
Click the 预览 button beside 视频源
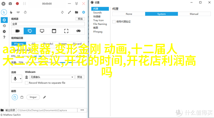pos(80,19)
